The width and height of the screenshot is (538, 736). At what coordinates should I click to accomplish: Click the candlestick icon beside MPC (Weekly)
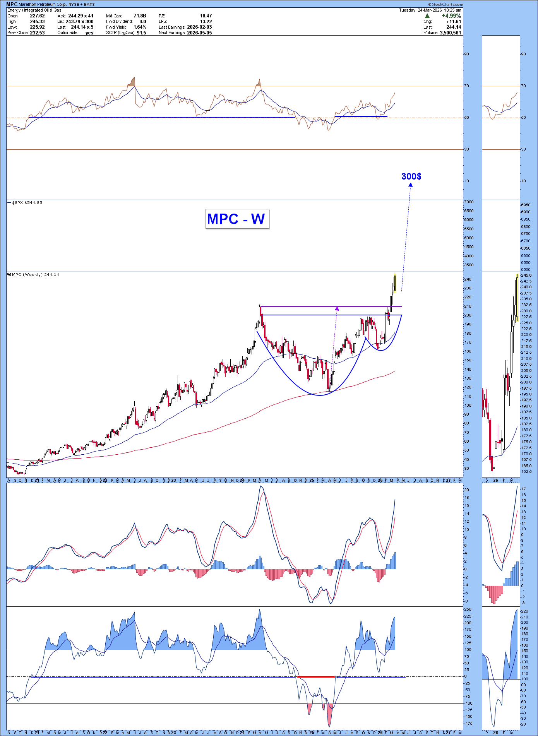[x=9, y=275]
